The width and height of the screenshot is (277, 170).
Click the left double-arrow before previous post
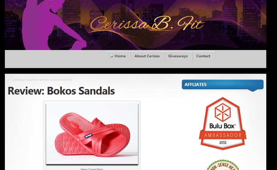pos(9,80)
